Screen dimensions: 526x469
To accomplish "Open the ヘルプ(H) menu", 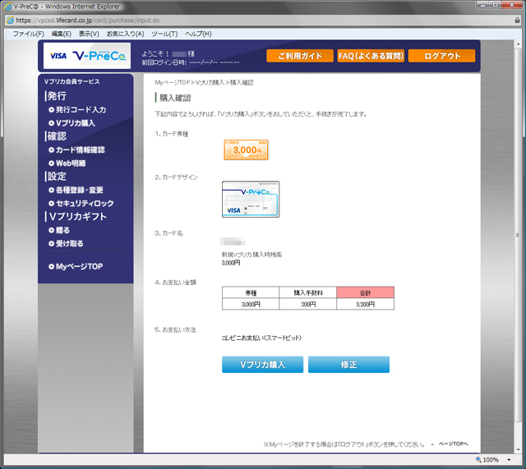I will pos(198,34).
